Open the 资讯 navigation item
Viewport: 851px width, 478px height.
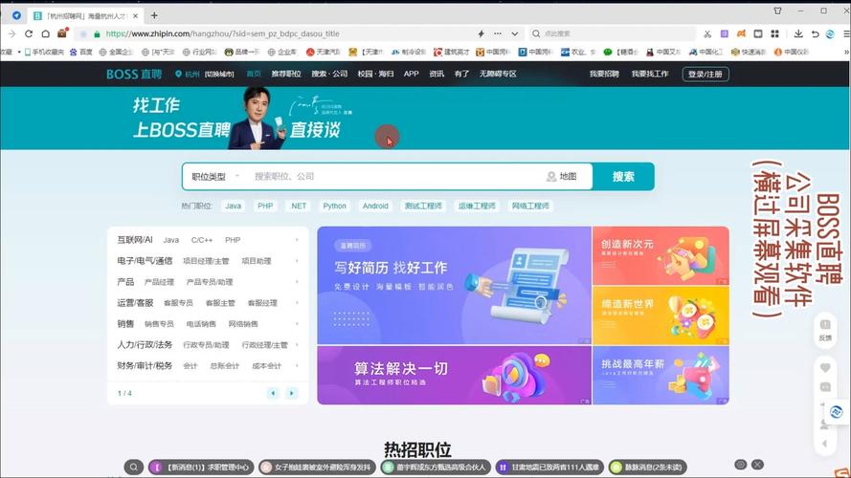click(437, 75)
